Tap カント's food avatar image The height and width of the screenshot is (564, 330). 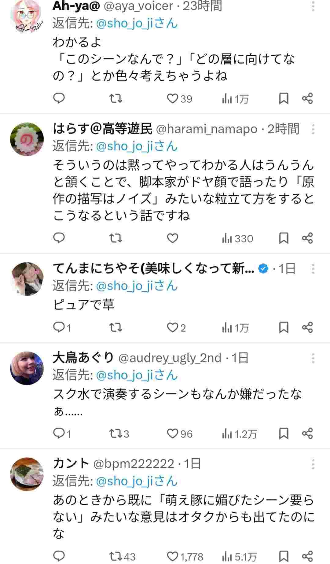pos(27,474)
